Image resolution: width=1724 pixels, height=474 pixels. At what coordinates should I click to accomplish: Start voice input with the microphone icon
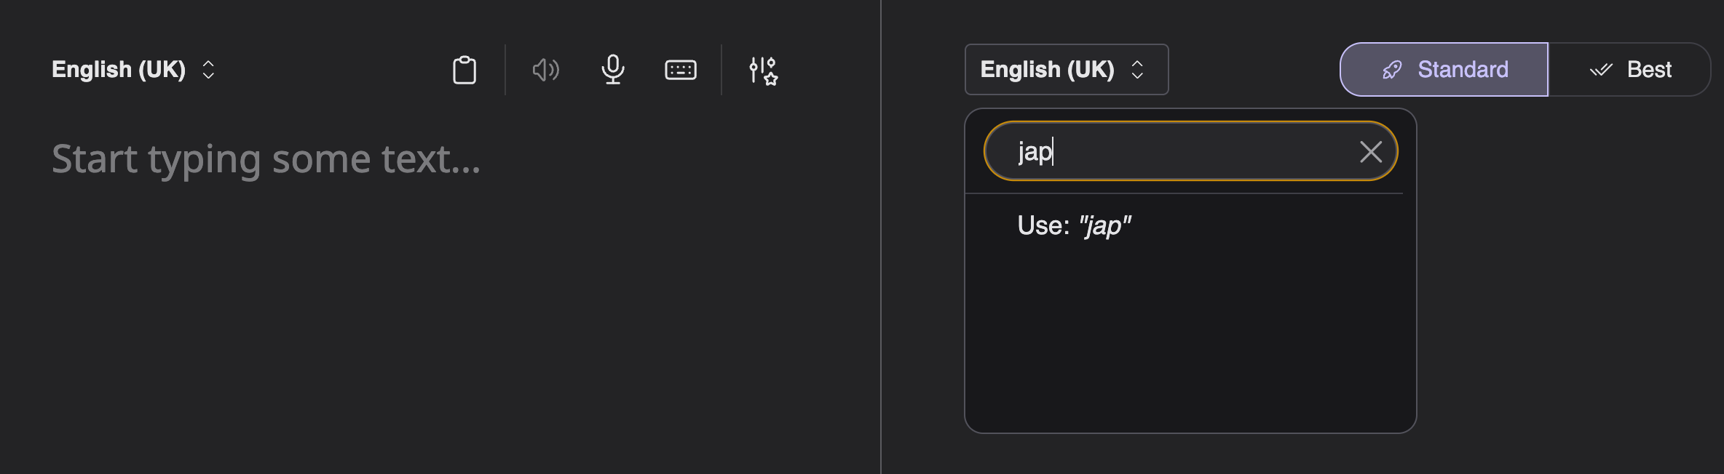[613, 70]
